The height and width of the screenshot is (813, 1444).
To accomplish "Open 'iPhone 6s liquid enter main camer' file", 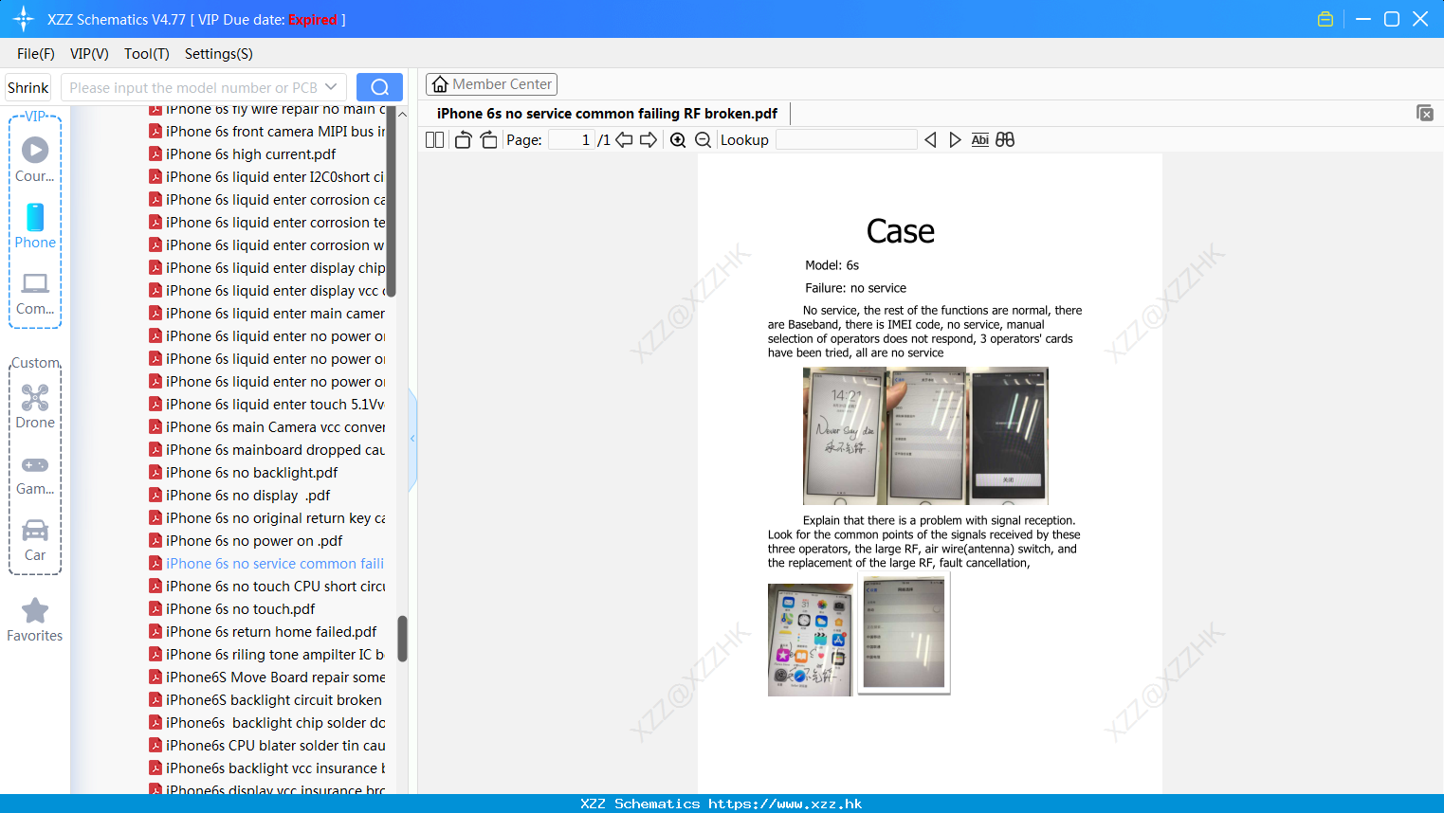I will click(267, 314).
